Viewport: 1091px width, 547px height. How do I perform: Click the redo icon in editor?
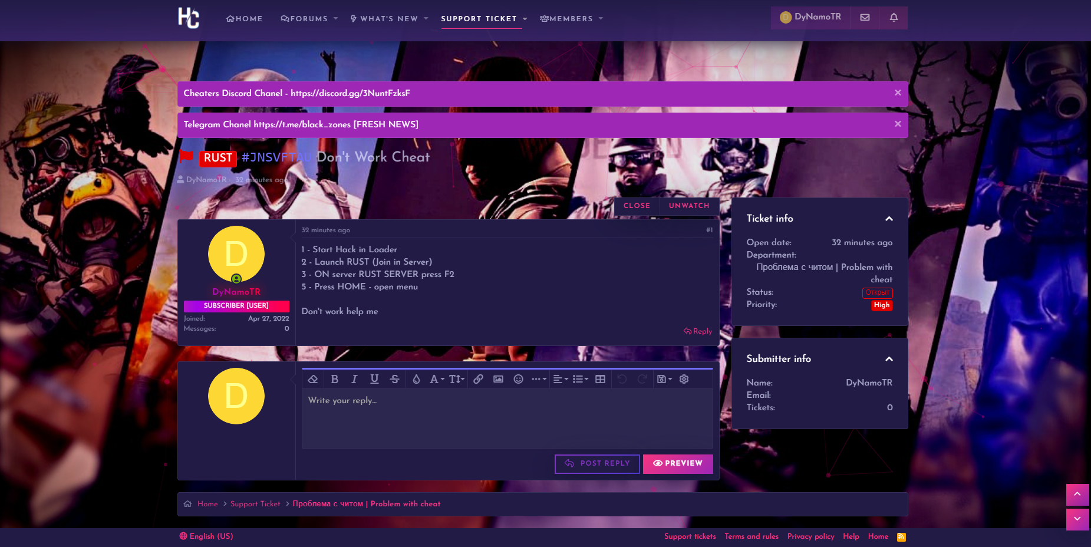[x=642, y=379]
